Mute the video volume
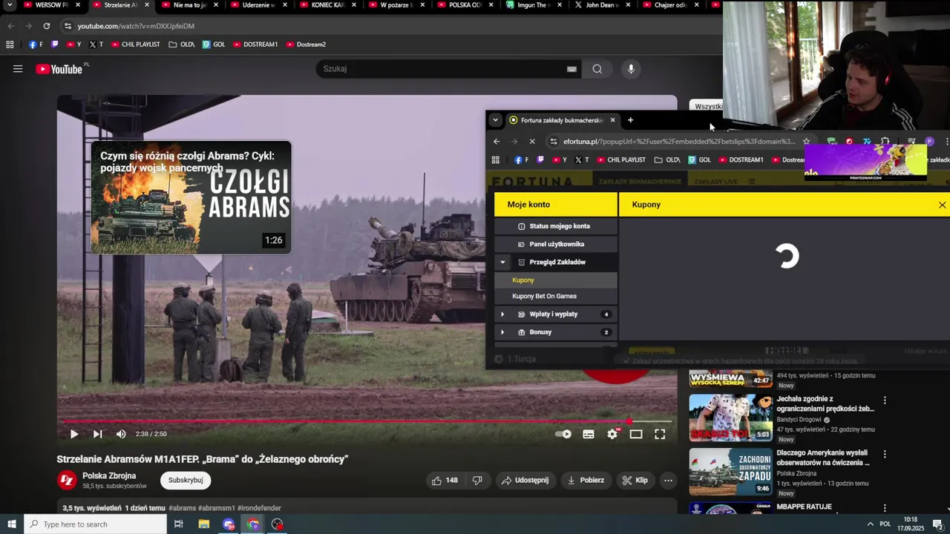The height and width of the screenshot is (534, 950). point(121,434)
